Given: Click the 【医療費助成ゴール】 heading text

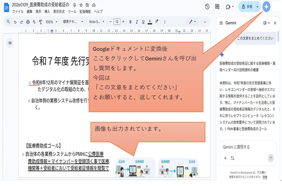Looking at the screenshot, I should 43,146.
